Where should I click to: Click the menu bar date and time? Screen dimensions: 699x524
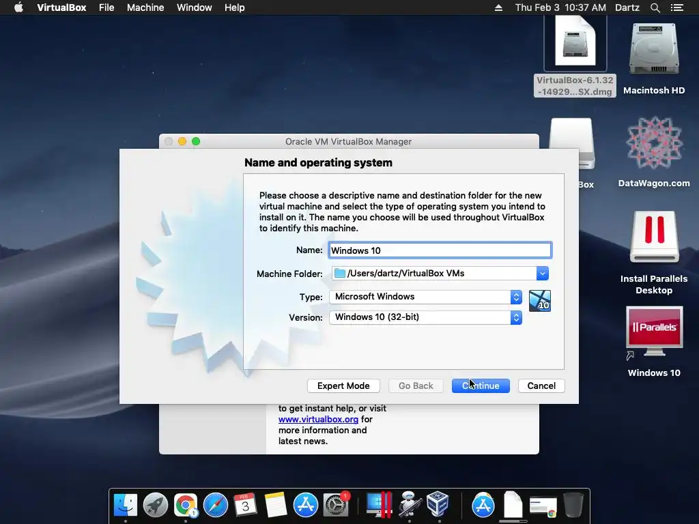click(x=560, y=8)
